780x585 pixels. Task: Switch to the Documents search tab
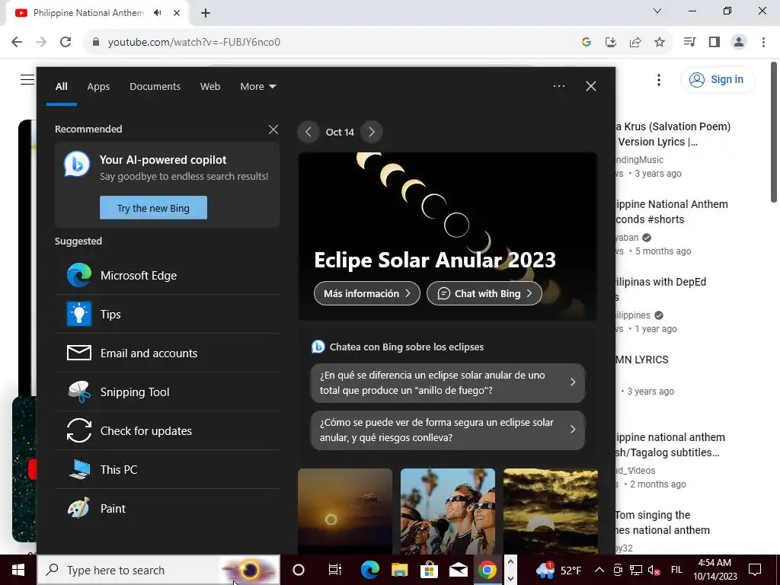tap(155, 87)
